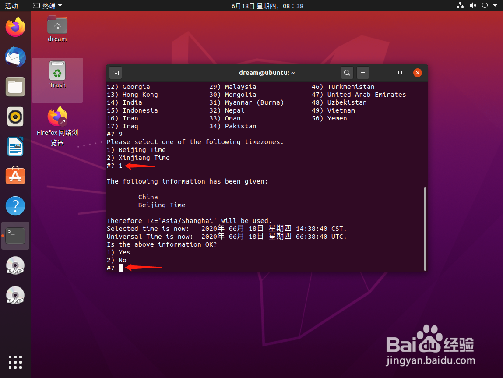Click the '49) Vietnam' entry

click(333, 110)
